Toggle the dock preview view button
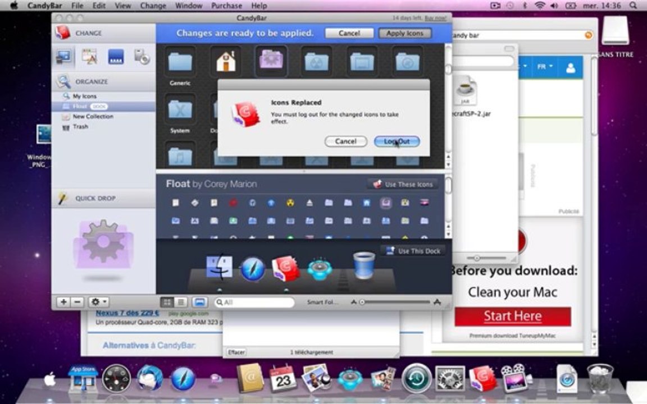Viewport: 647px width, 404px height. coord(200,302)
